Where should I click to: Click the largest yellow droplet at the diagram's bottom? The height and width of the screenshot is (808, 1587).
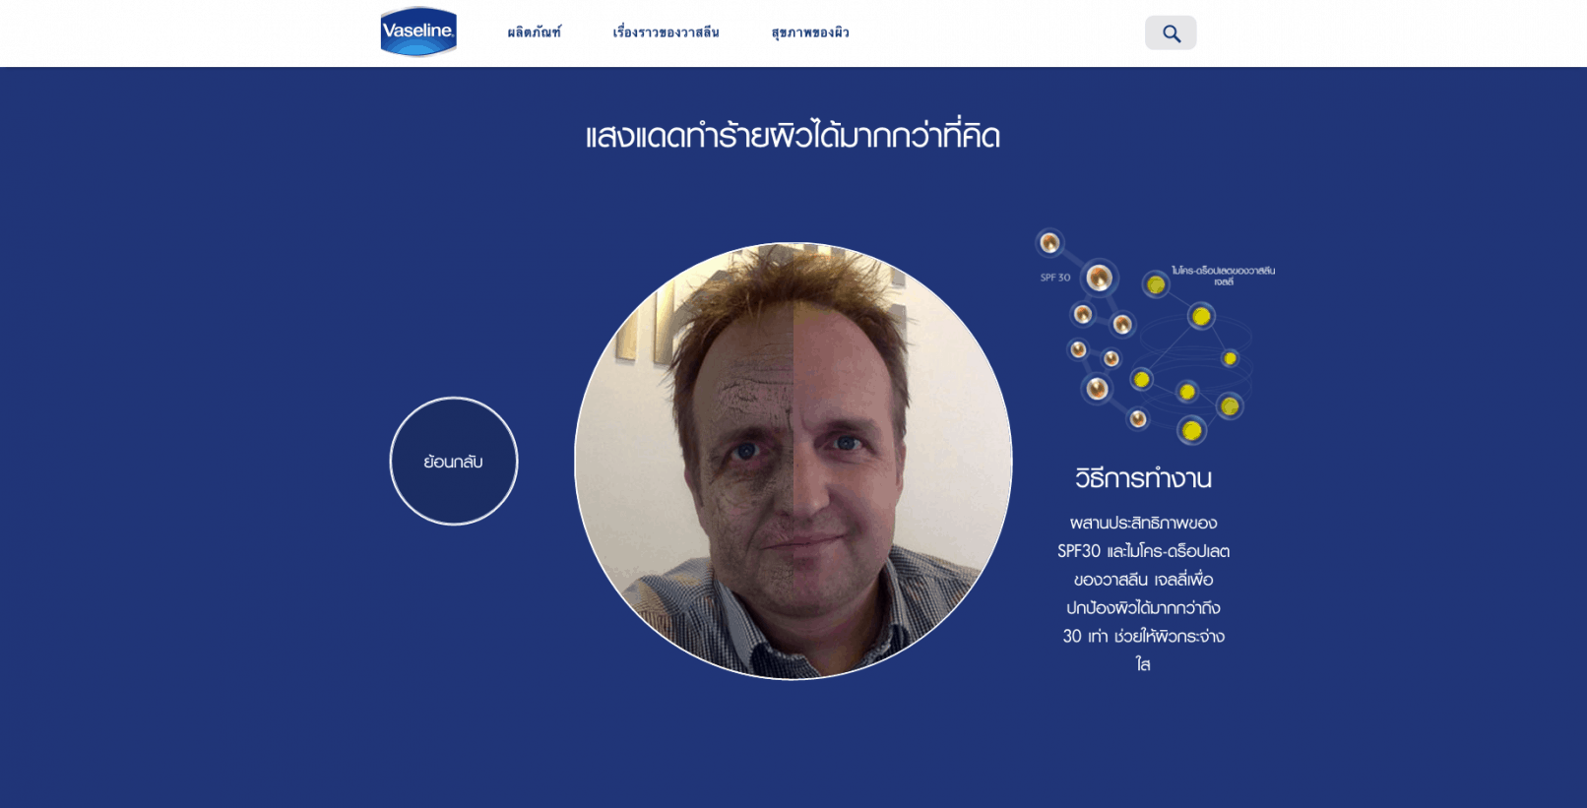[1191, 430]
